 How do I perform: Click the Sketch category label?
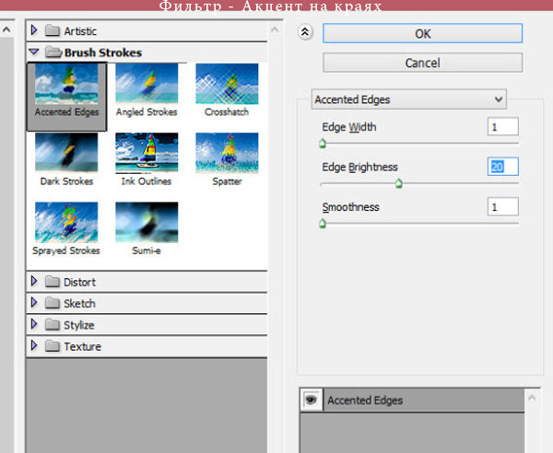[x=79, y=304]
